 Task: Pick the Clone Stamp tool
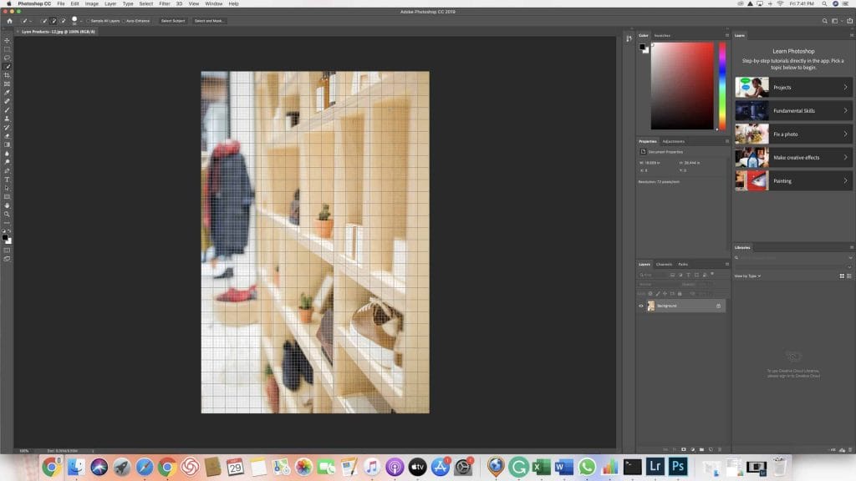click(8, 119)
